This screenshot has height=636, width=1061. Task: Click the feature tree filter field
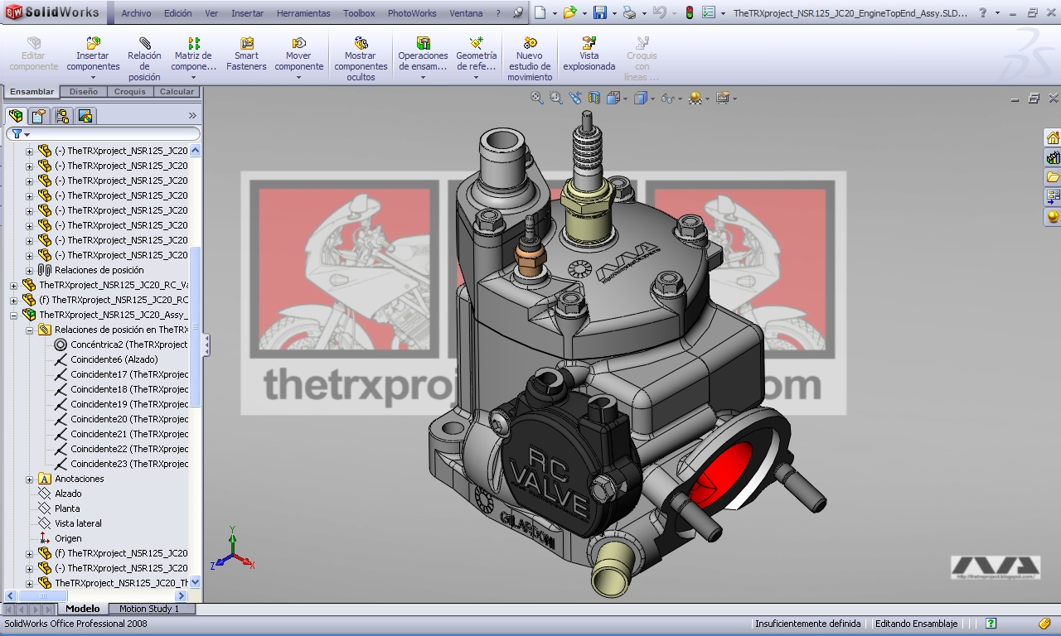click(104, 134)
